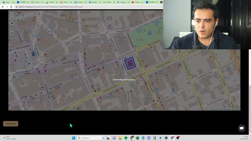Viewport: 251px width, 141px height.
Task: Open File Explorer from taskbar
Action: click(x=120, y=138)
